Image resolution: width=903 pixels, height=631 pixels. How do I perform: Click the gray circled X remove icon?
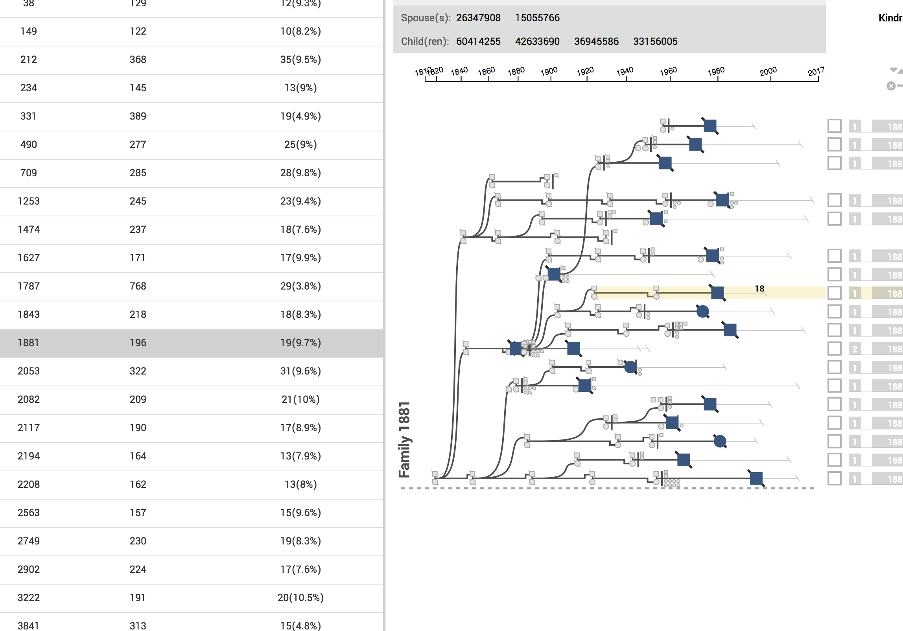point(891,86)
